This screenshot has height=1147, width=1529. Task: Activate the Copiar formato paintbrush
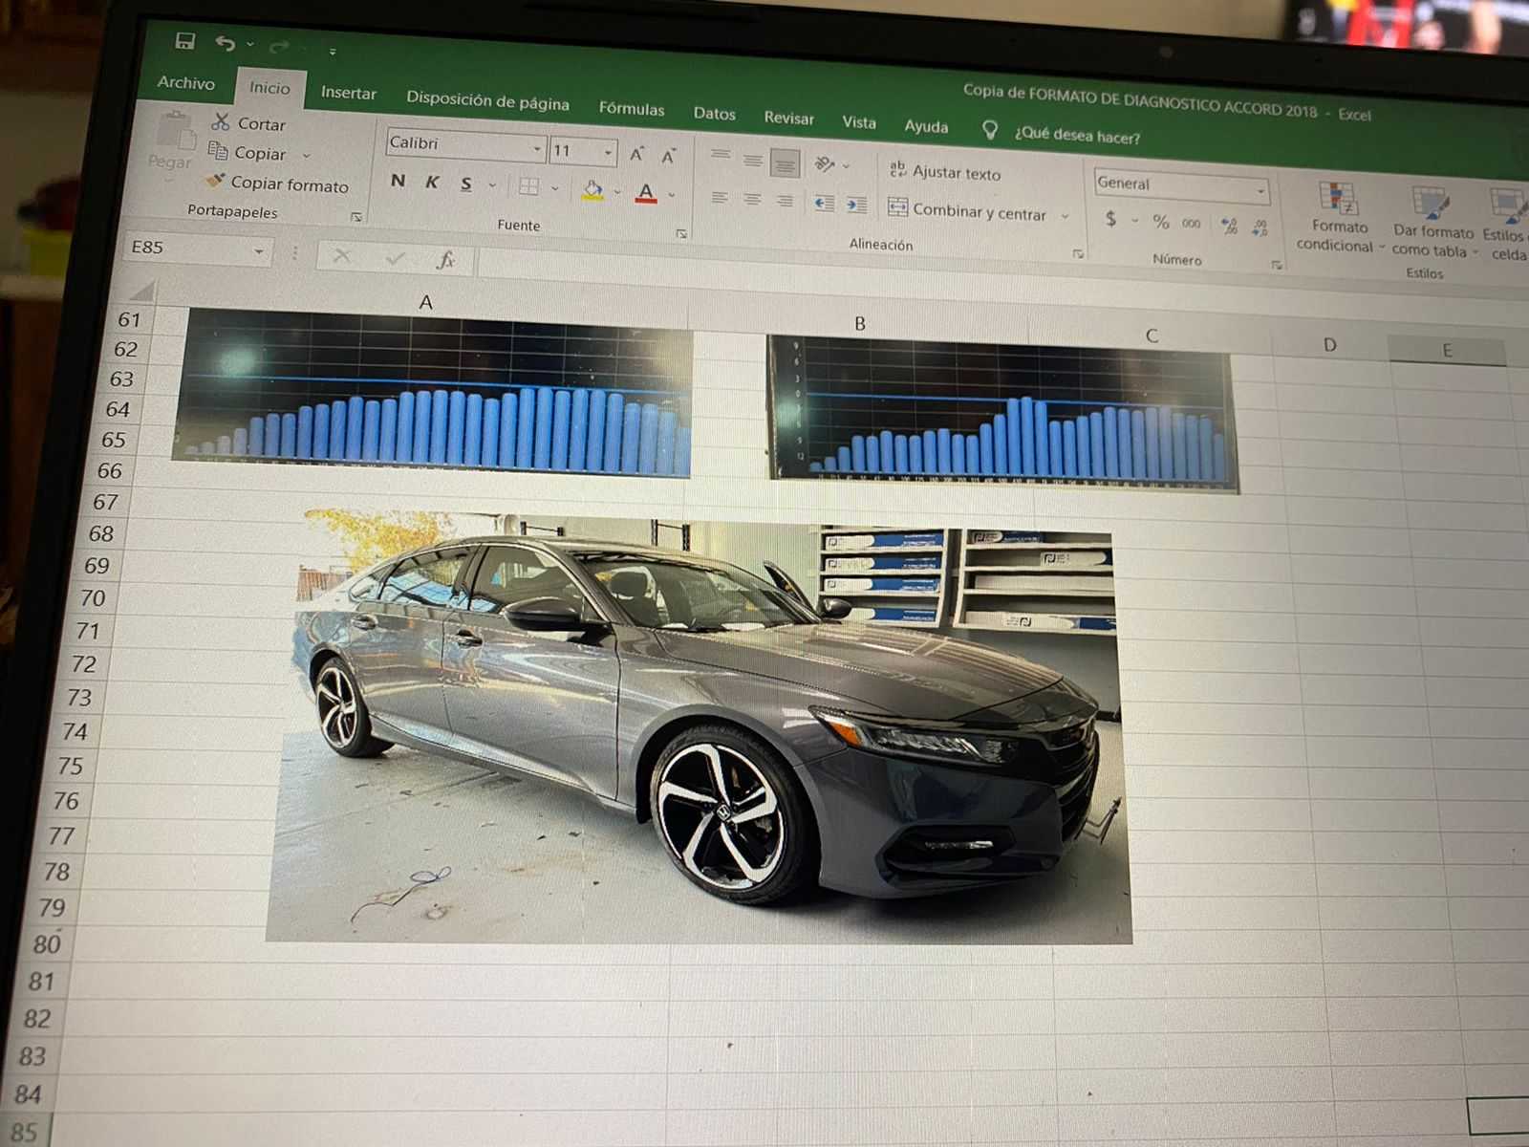215,181
